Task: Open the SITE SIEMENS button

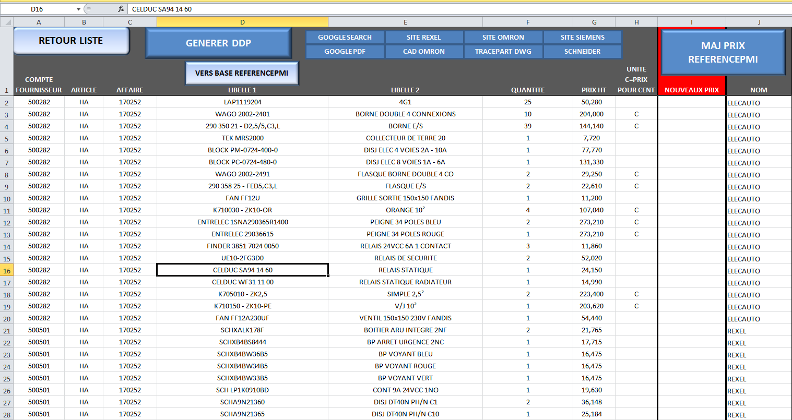Action: pyautogui.click(x=583, y=38)
